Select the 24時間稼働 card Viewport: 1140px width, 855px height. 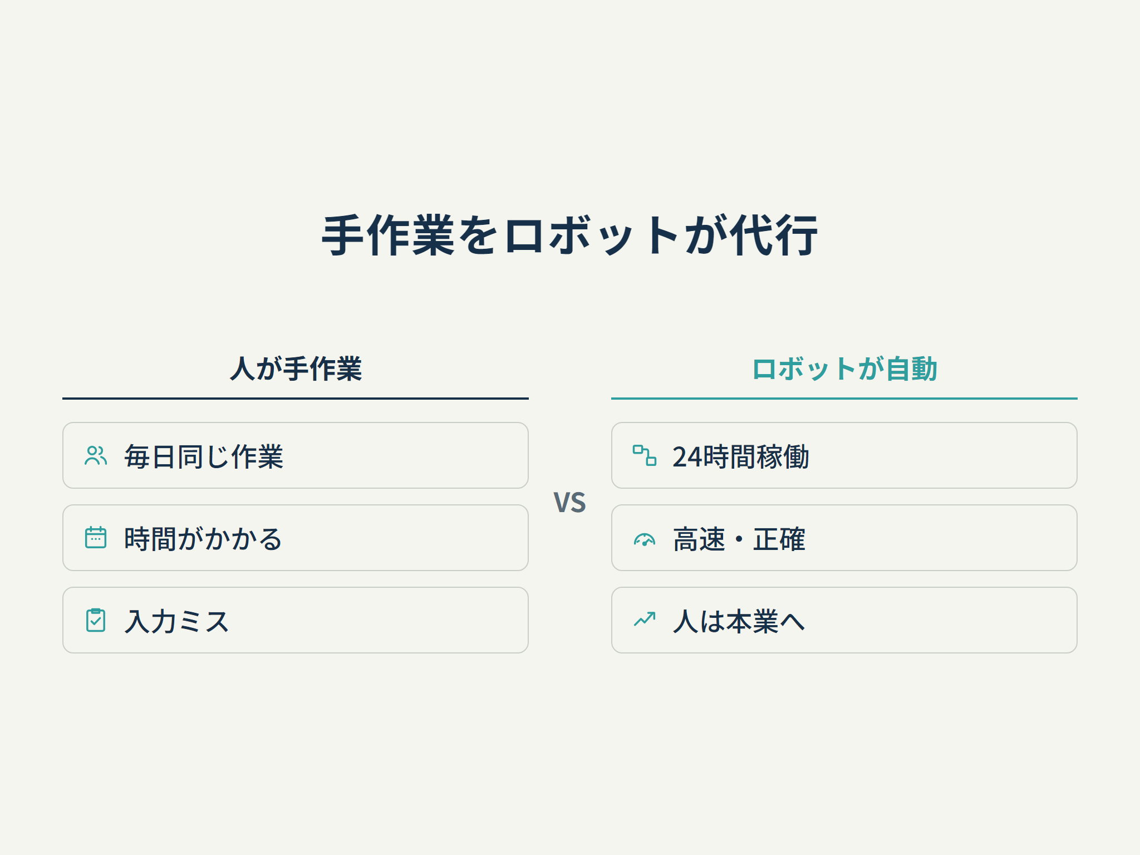844,456
